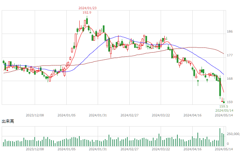
Task: Click the 177 price axis label
Action: point(229,55)
